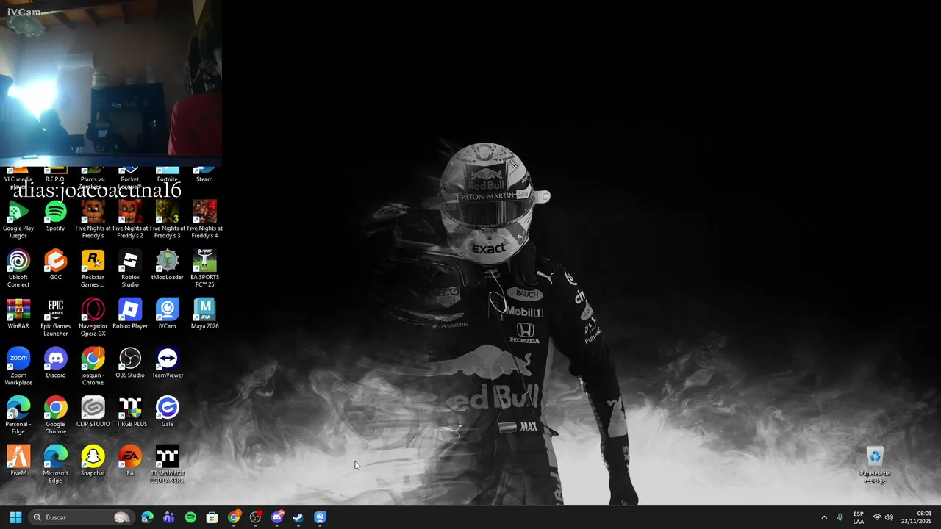The height and width of the screenshot is (529, 941).
Task: Select the joaquin - Chrome profile shortcut
Action: pyautogui.click(x=93, y=367)
